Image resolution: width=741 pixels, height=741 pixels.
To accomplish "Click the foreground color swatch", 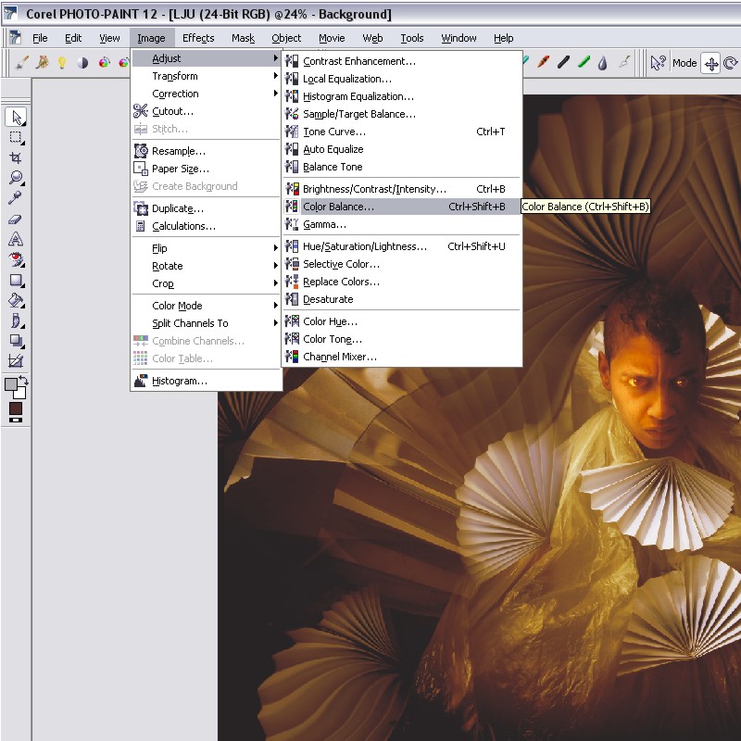I will point(10,384).
